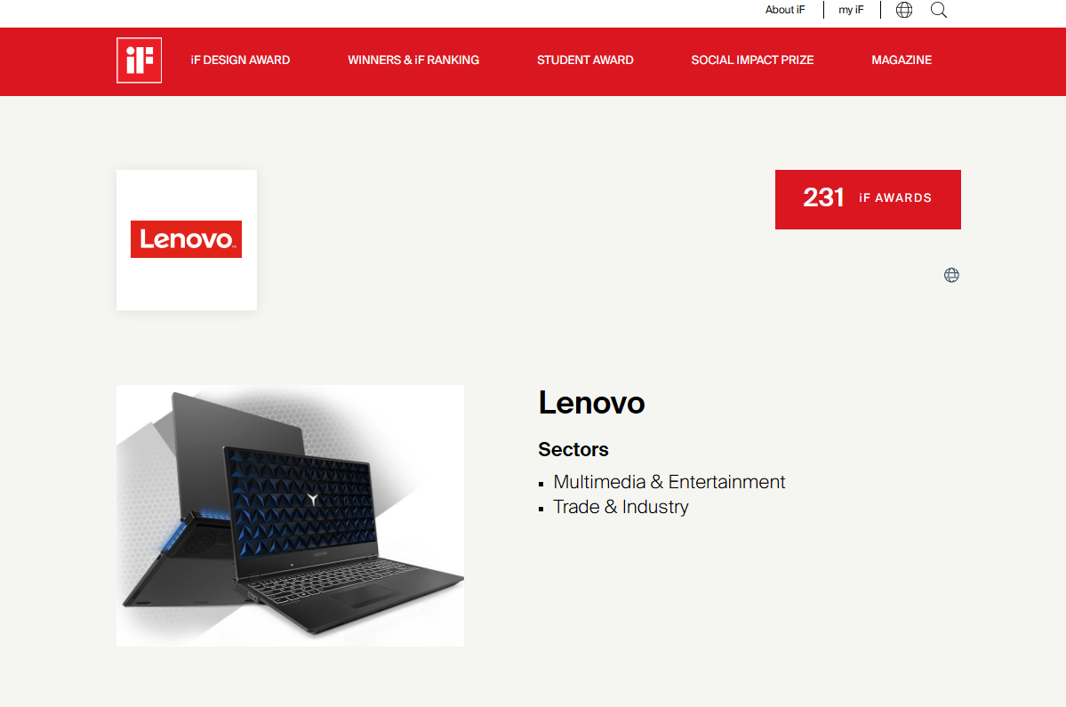Image resolution: width=1066 pixels, height=707 pixels.
Task: Open WINNERS & iF RANKING menu
Action: (x=413, y=60)
